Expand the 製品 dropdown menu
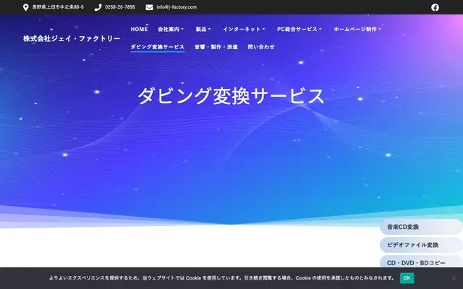The image size is (463, 289). coord(203,29)
